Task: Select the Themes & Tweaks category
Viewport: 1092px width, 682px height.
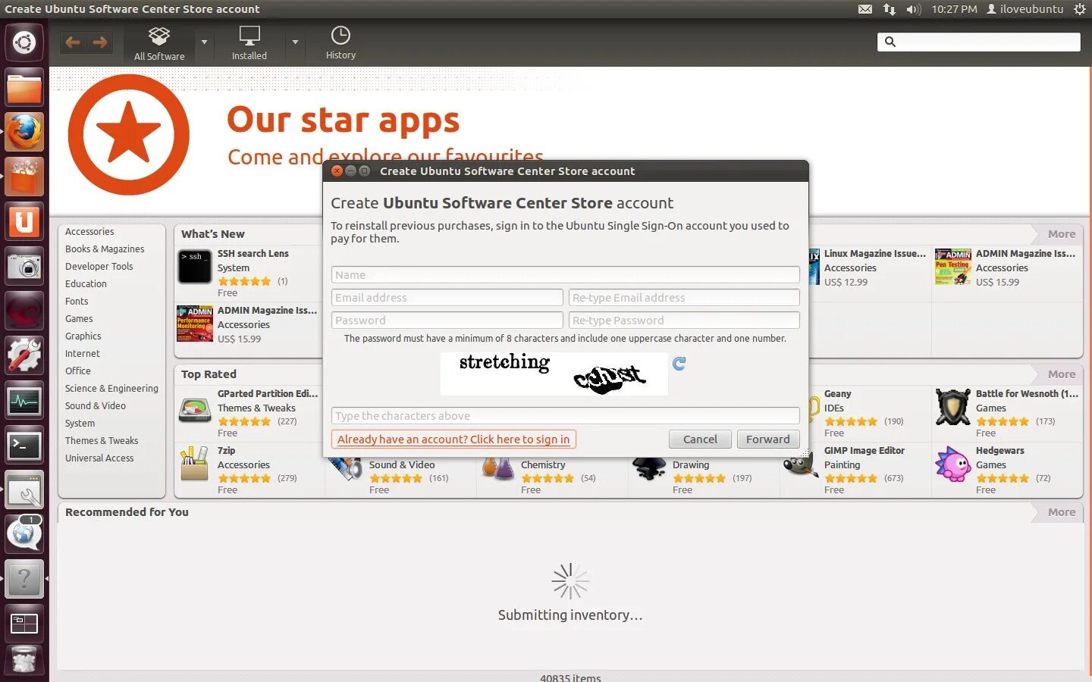Action: point(102,441)
